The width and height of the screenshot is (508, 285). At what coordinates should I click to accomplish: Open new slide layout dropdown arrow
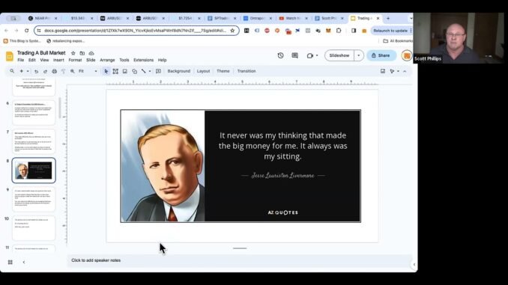28,71
